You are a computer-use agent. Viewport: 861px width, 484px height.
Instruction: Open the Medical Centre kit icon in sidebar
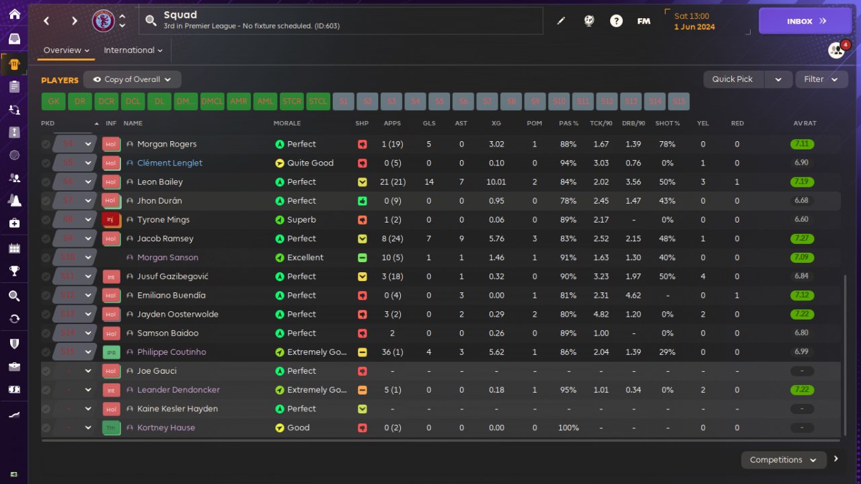14,223
